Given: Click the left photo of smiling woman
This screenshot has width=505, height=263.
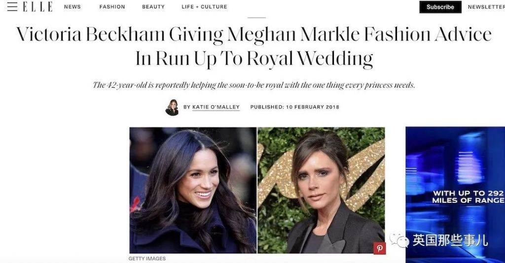Looking at the screenshot, I should (193, 190).
